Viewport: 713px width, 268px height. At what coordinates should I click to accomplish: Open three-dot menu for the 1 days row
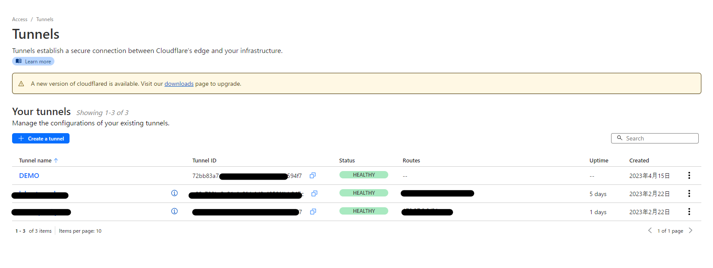689,212
